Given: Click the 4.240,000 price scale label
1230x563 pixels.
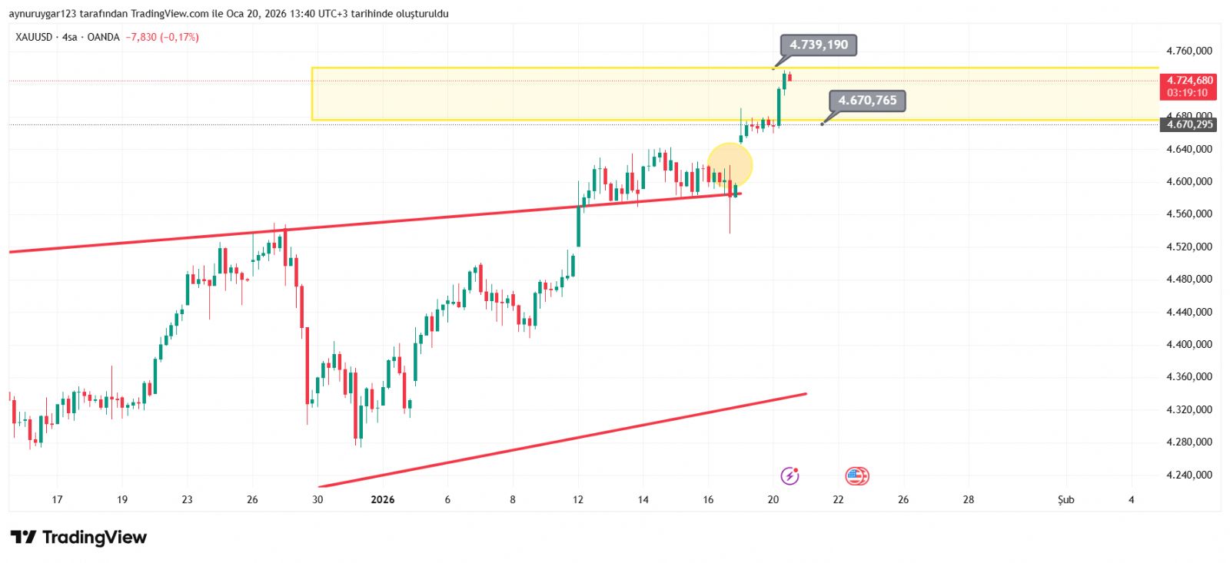Looking at the screenshot, I should tap(1188, 475).
